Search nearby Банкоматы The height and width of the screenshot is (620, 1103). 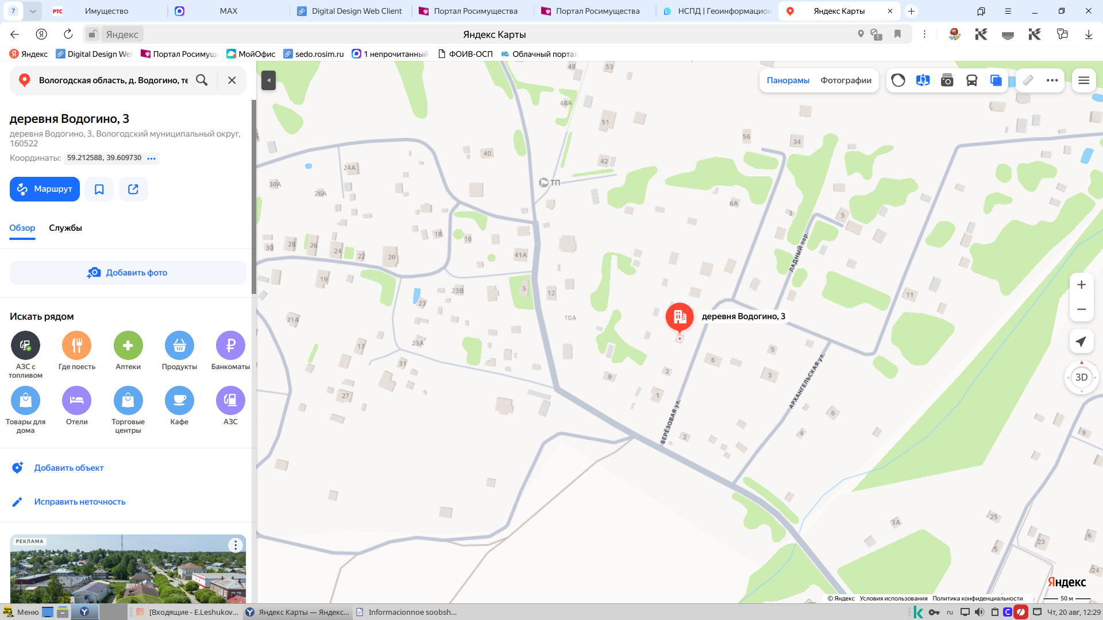[230, 351]
